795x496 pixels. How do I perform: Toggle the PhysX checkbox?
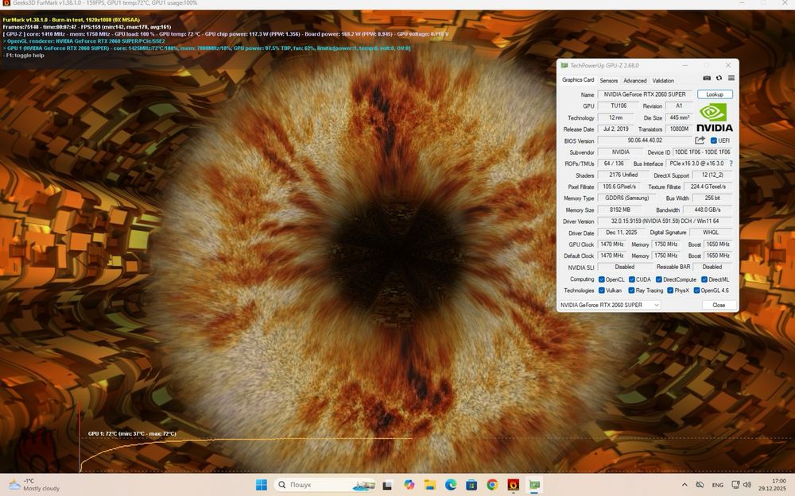670,290
